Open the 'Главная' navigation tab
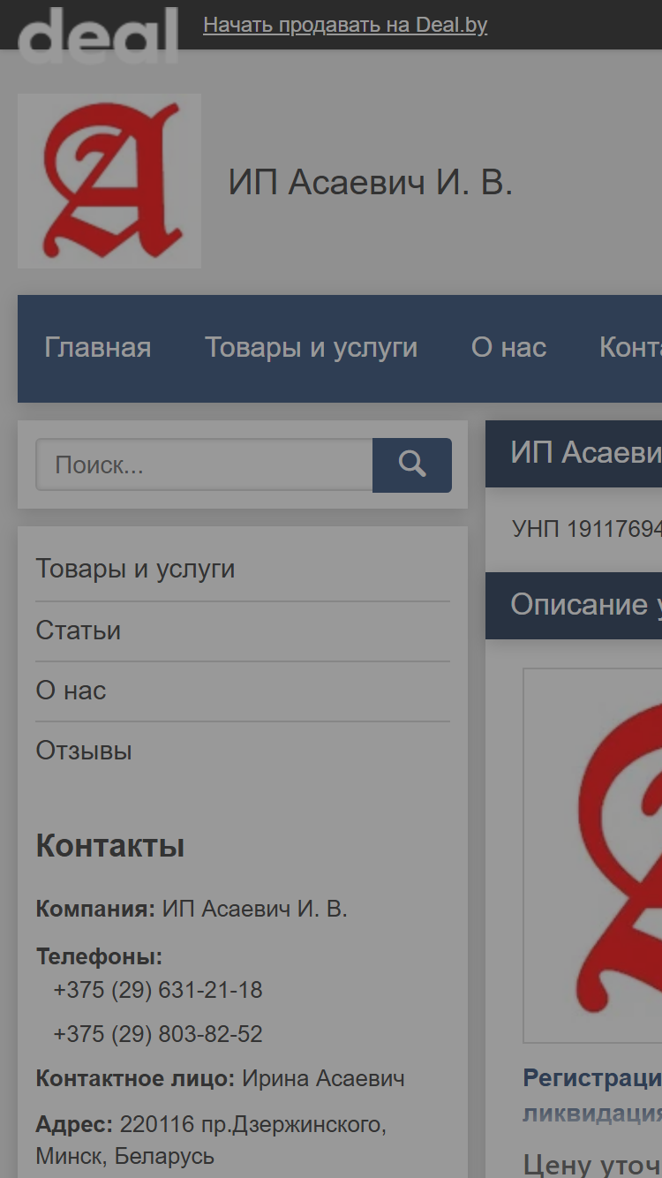Image resolution: width=662 pixels, height=1178 pixels. click(98, 348)
